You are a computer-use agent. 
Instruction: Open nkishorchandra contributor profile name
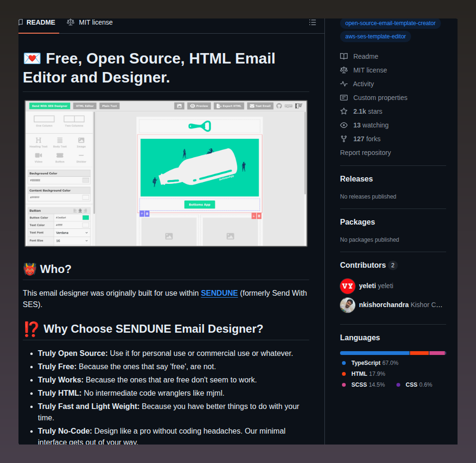pos(384,305)
